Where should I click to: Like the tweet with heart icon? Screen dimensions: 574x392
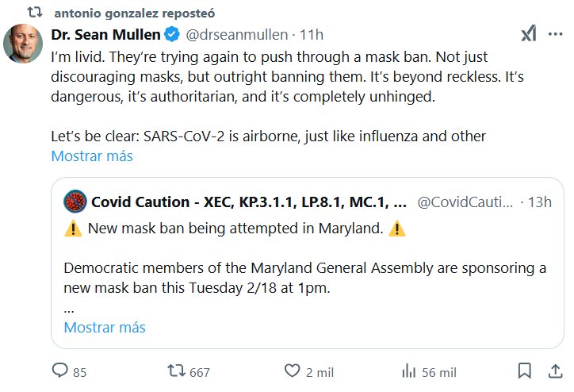click(x=293, y=371)
